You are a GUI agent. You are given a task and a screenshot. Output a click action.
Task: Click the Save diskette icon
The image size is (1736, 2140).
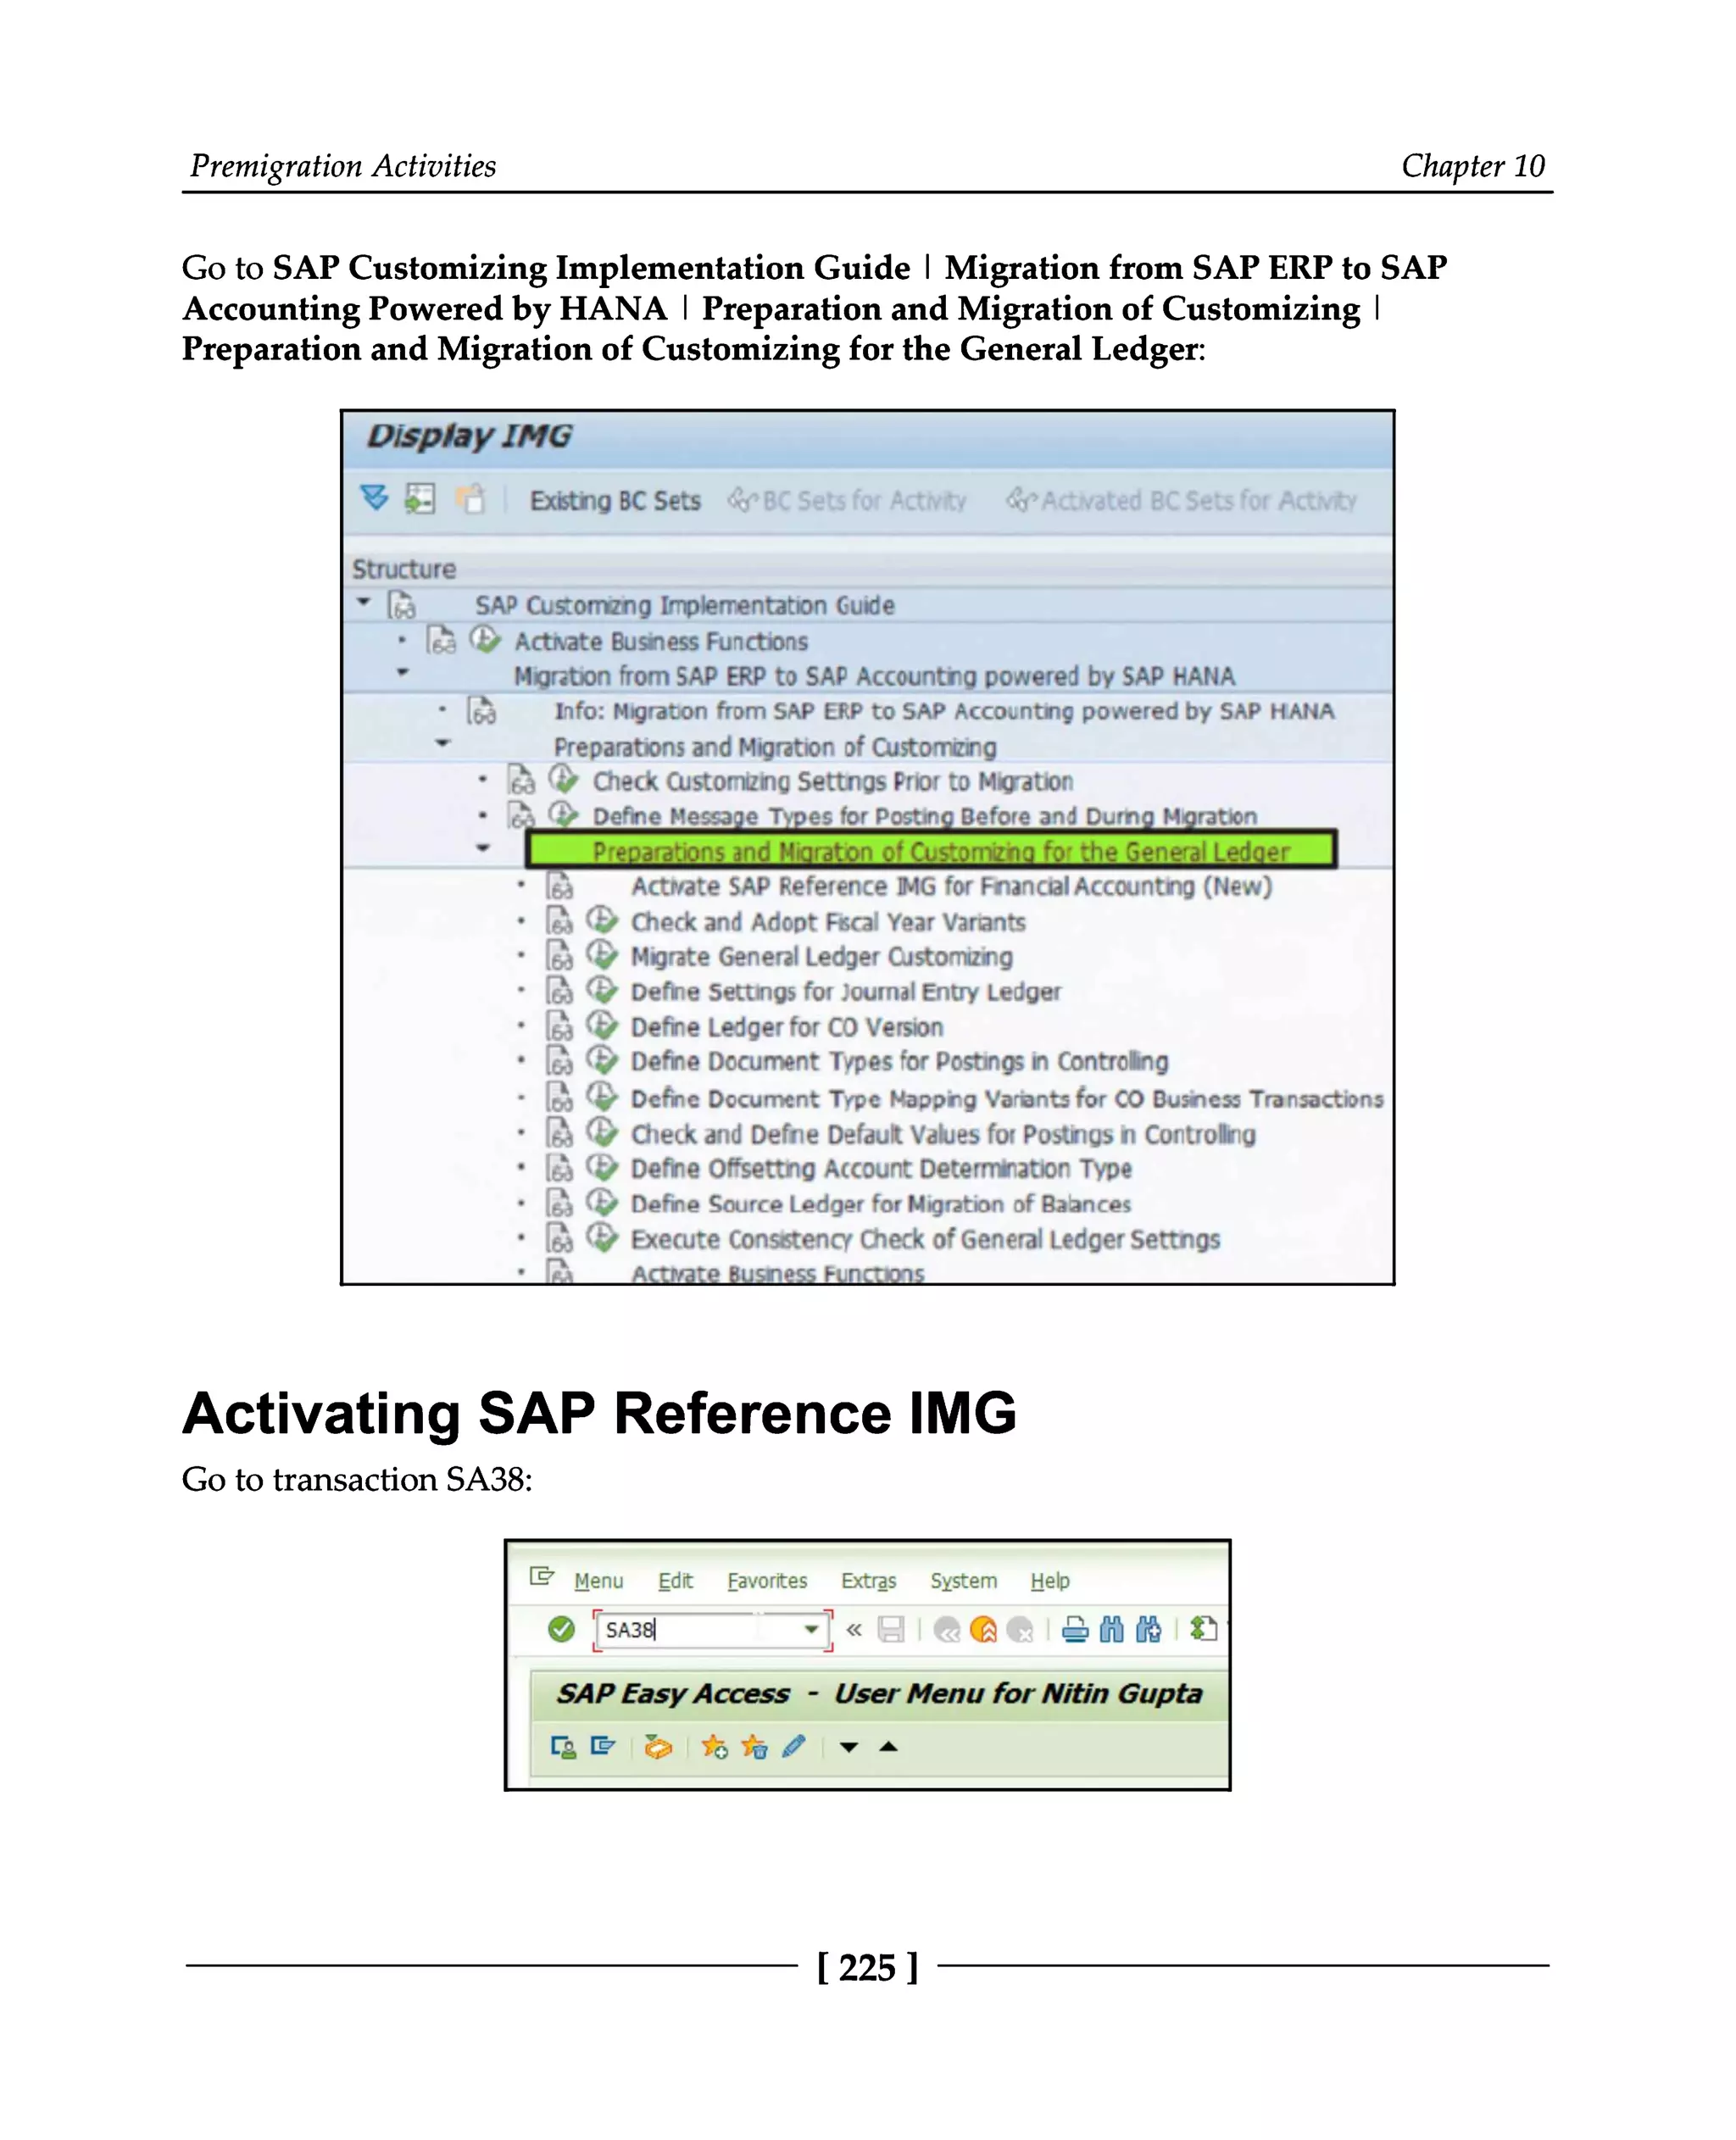coord(890,1630)
